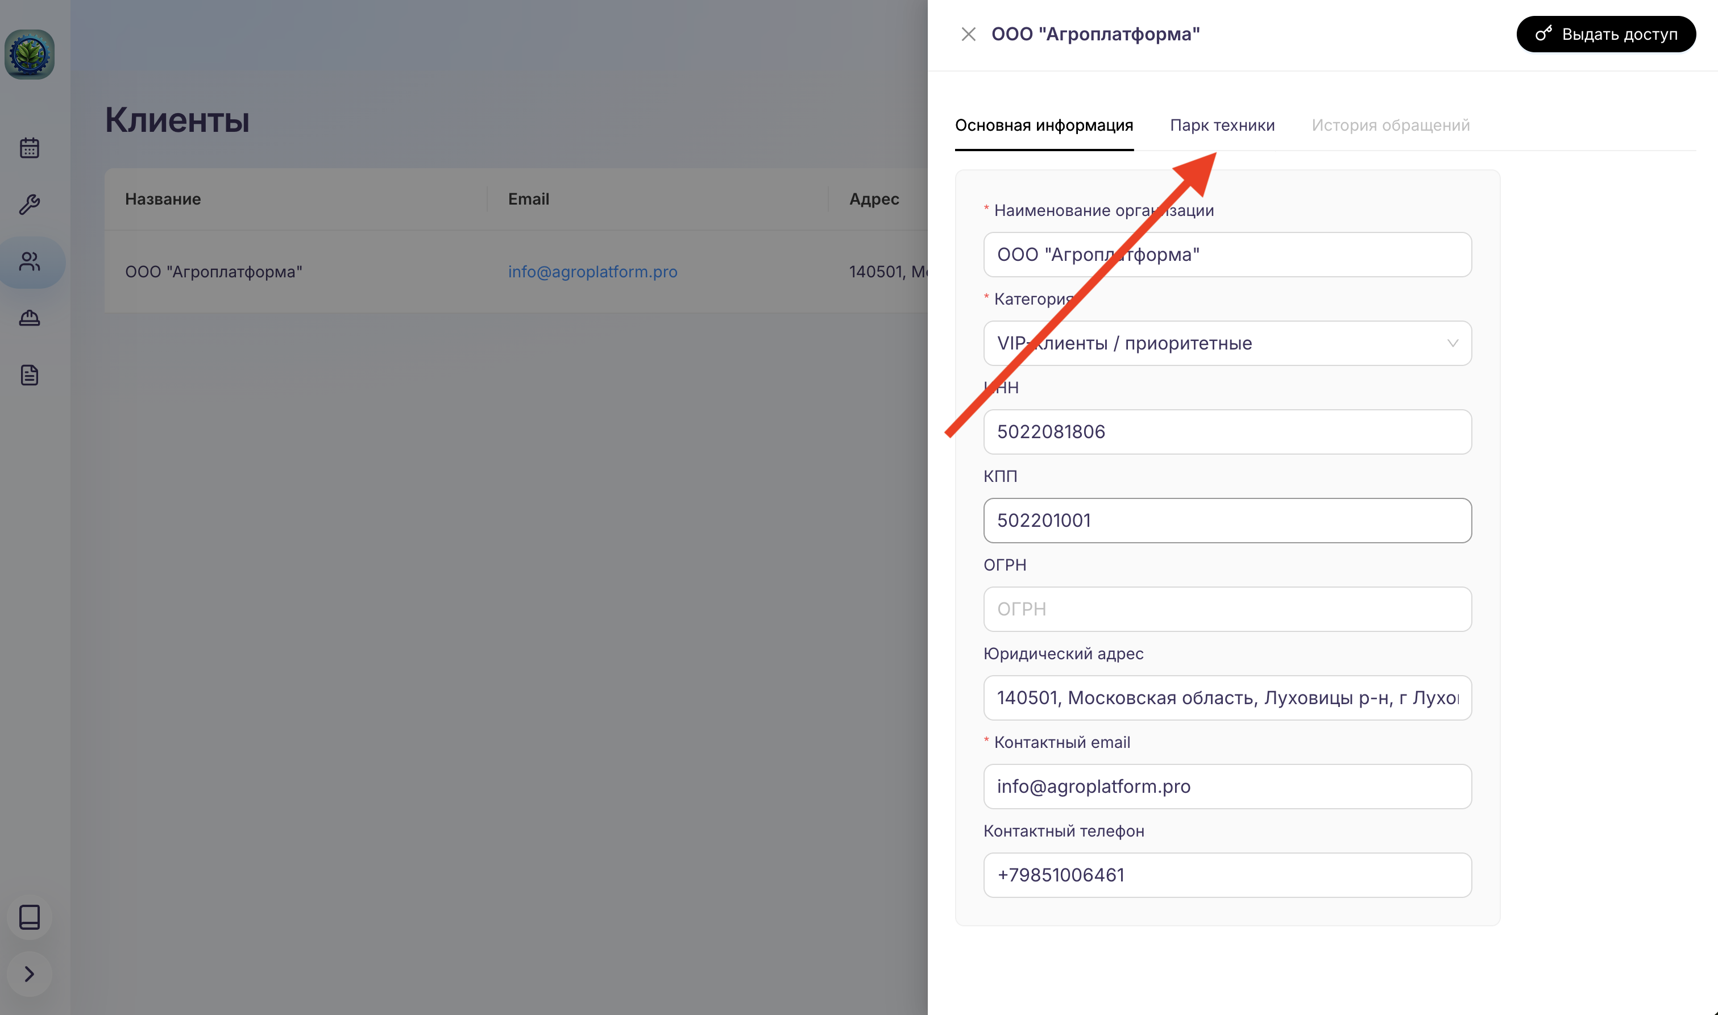
Task: Click the Выдать доступ button
Action: pos(1606,34)
